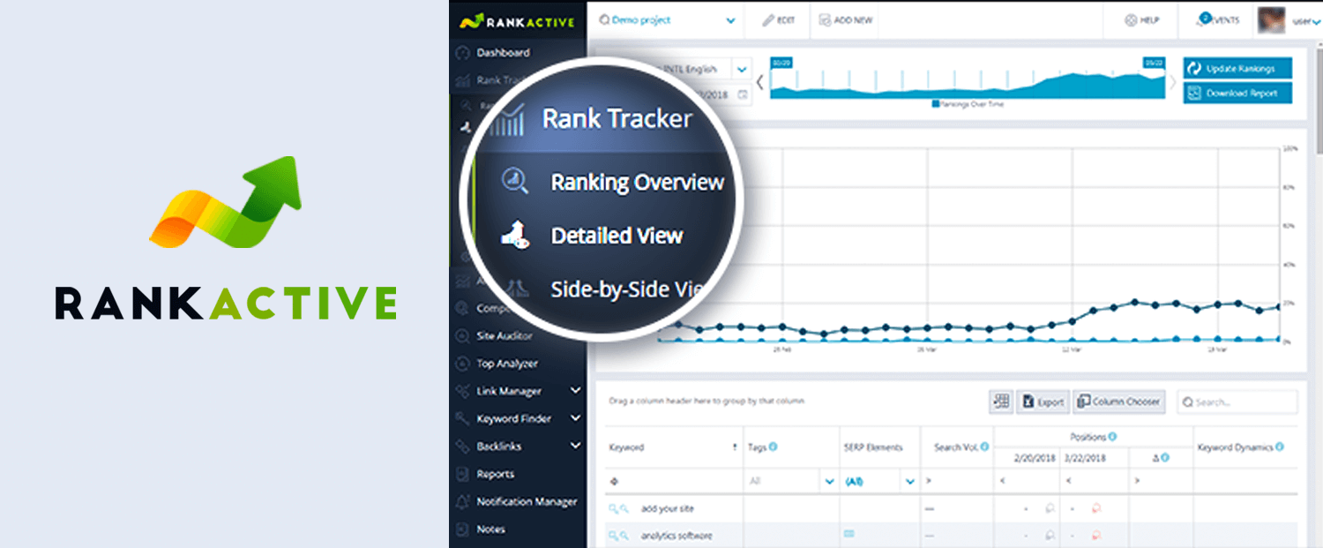Open the Column Chooser
The image size is (1323, 548).
coord(1119,402)
